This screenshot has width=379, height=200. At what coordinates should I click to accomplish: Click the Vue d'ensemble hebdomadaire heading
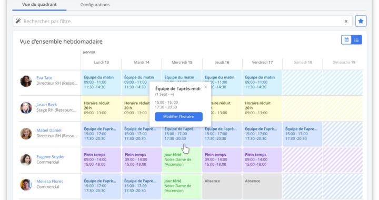61,42
